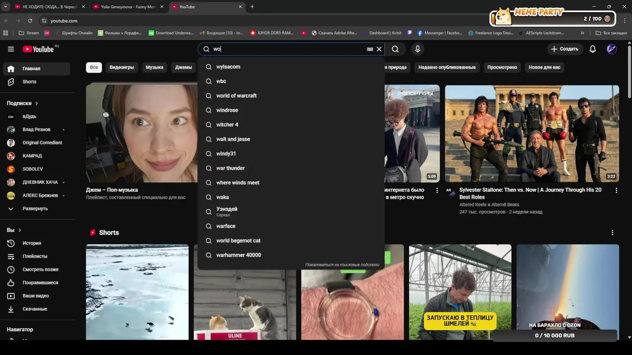This screenshot has width=632, height=355.
Task: Open История in sidebar
Action: click(x=37, y=243)
